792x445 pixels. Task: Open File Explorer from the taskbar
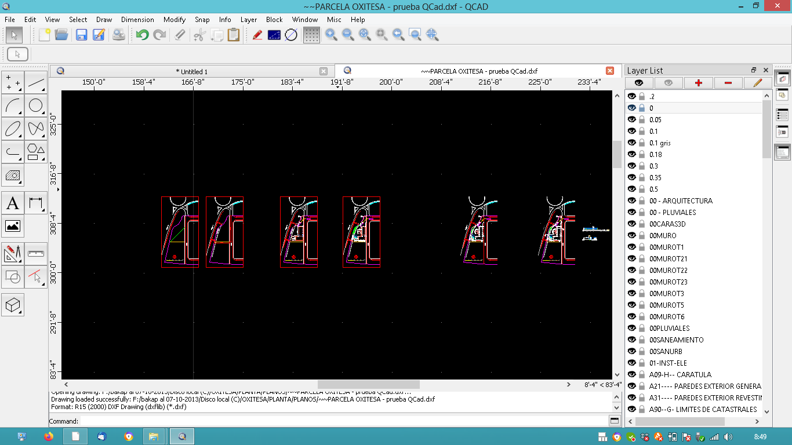click(154, 436)
